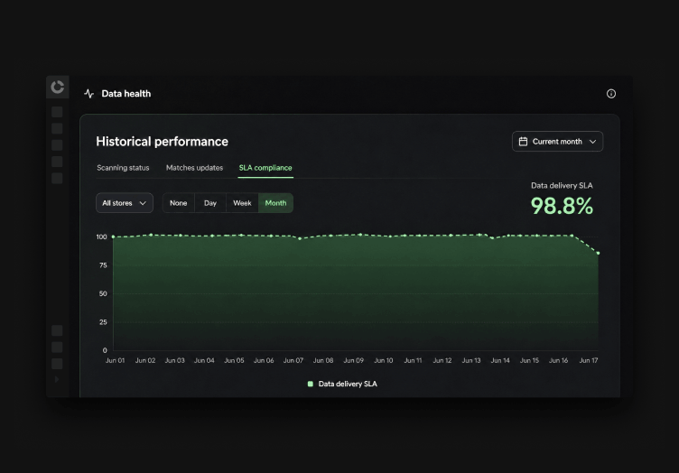
Task: Click the green Data delivery SLA legend swatch
Action: click(x=310, y=384)
